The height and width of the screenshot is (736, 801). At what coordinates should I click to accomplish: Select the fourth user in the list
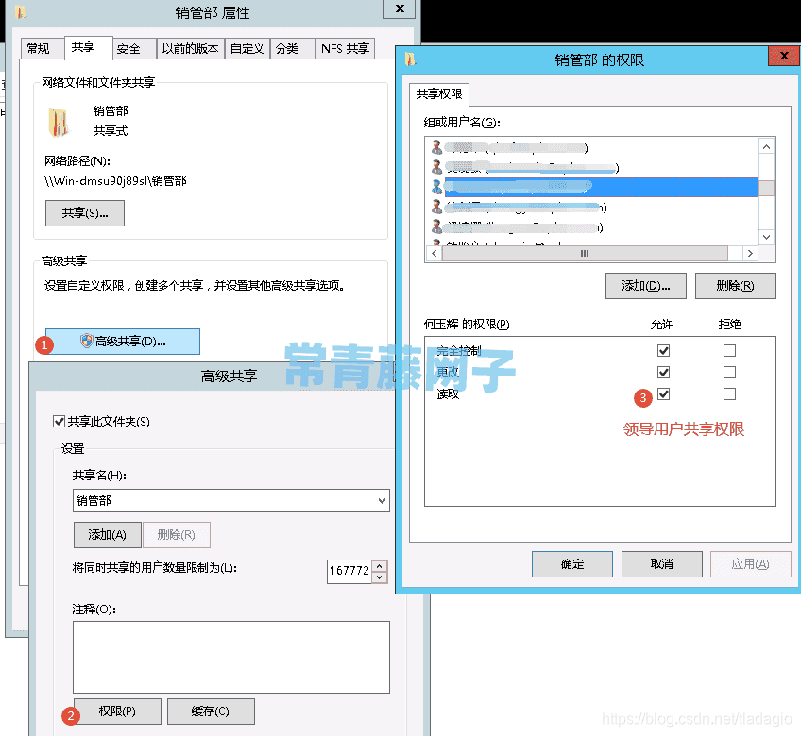click(592, 208)
